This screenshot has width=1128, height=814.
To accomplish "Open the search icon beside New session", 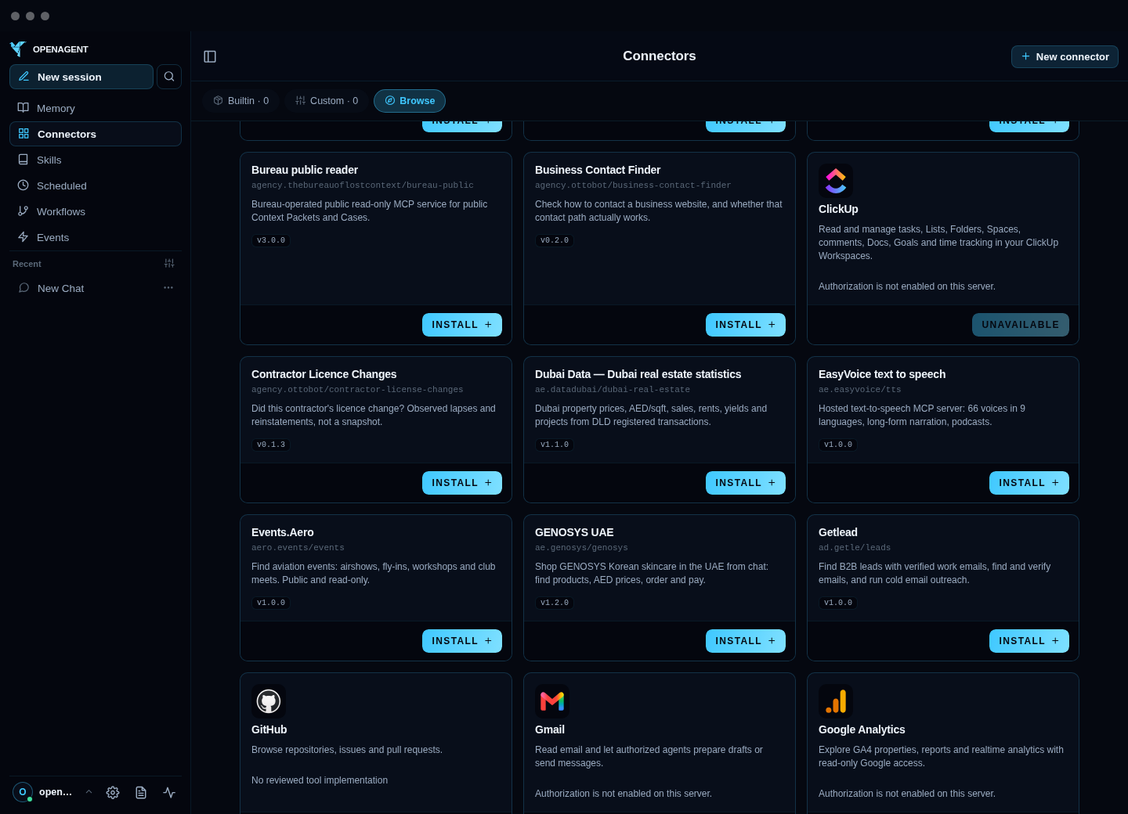I will click(x=169, y=77).
